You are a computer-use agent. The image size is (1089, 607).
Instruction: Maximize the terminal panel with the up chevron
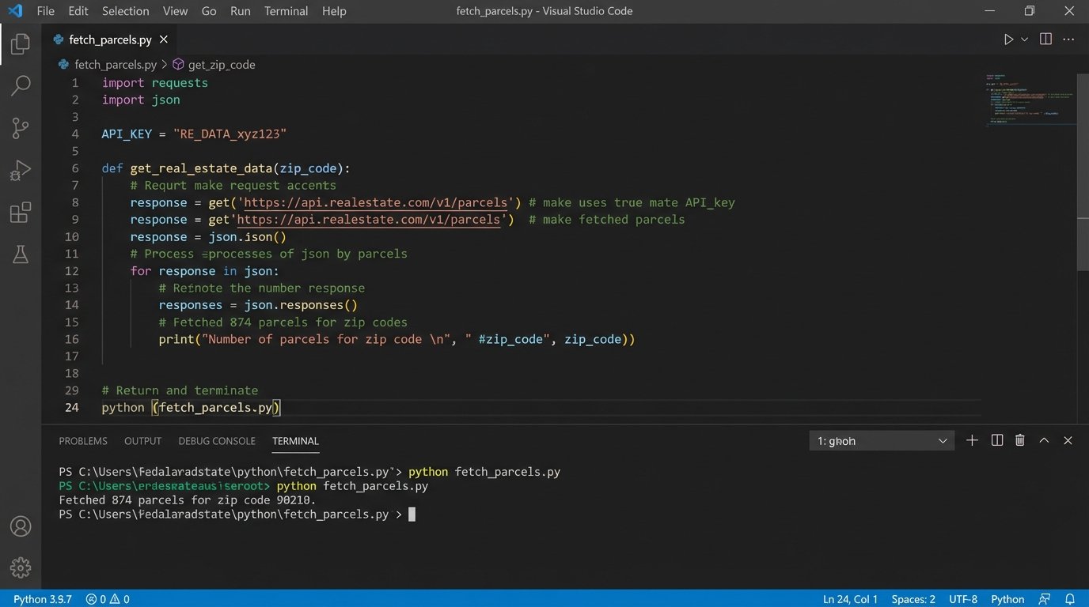(1044, 441)
